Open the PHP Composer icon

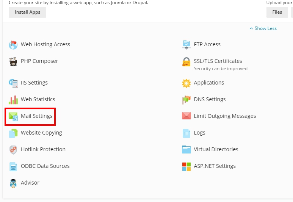(x=13, y=61)
